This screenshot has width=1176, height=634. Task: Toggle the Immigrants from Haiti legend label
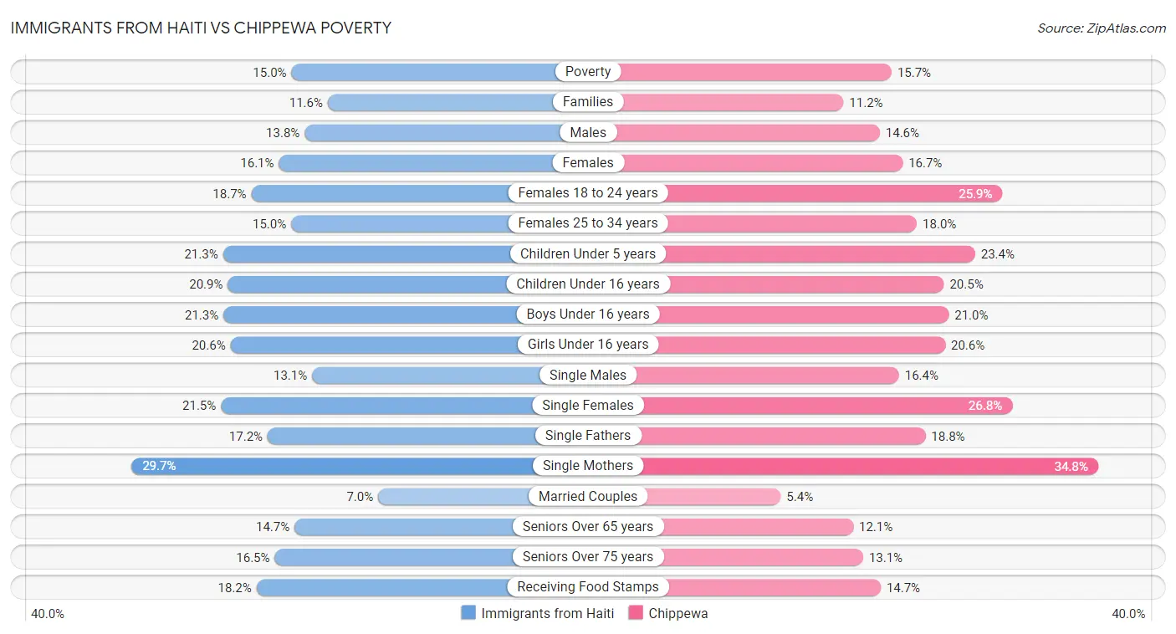(x=548, y=613)
